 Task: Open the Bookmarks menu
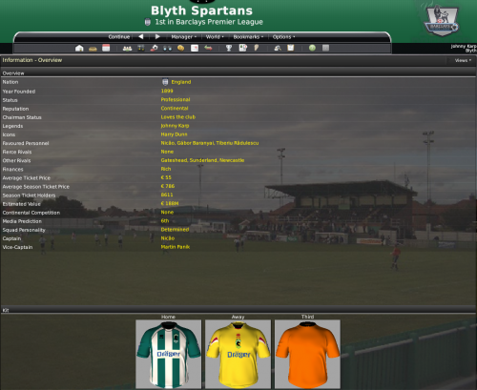pos(248,37)
